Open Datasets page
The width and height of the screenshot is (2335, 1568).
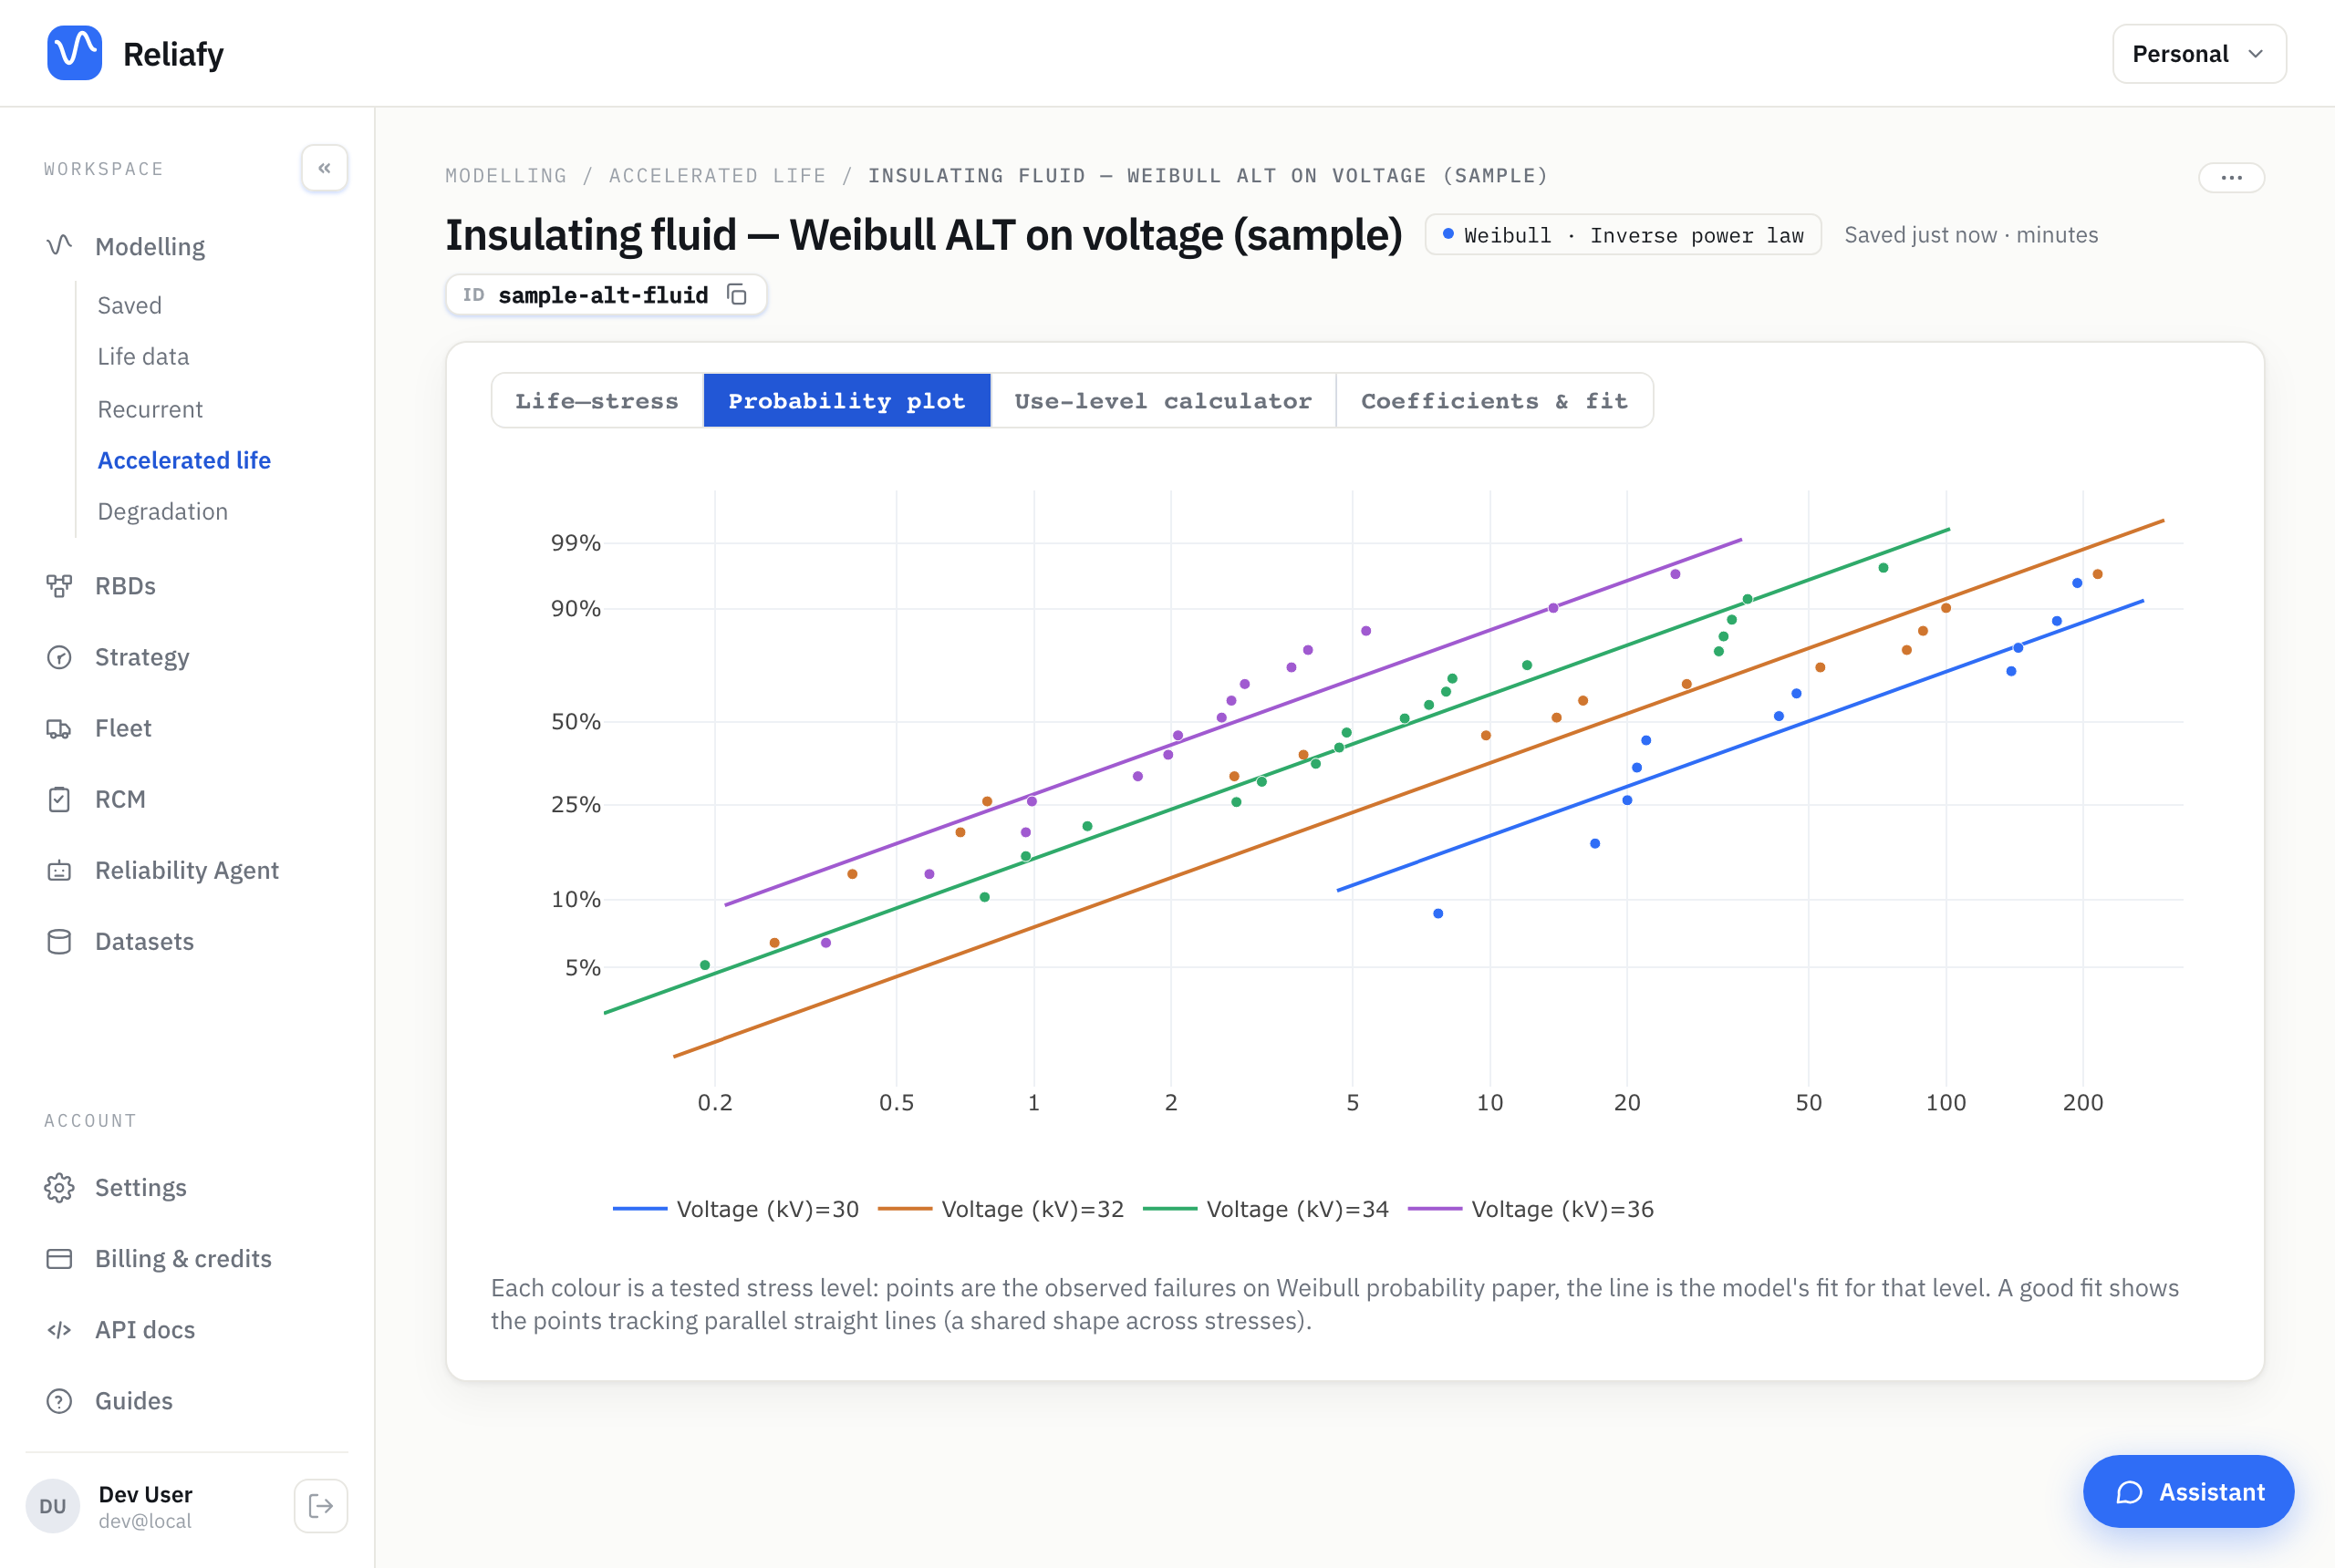[144, 941]
